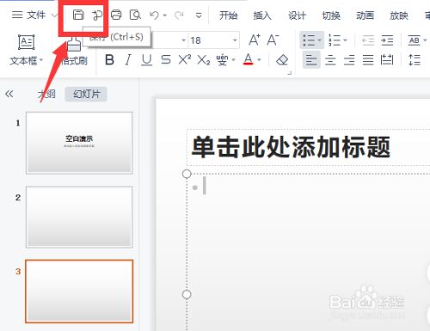Click the Save icon in quick access toolbar
This screenshot has width=430, height=331.
(x=78, y=15)
